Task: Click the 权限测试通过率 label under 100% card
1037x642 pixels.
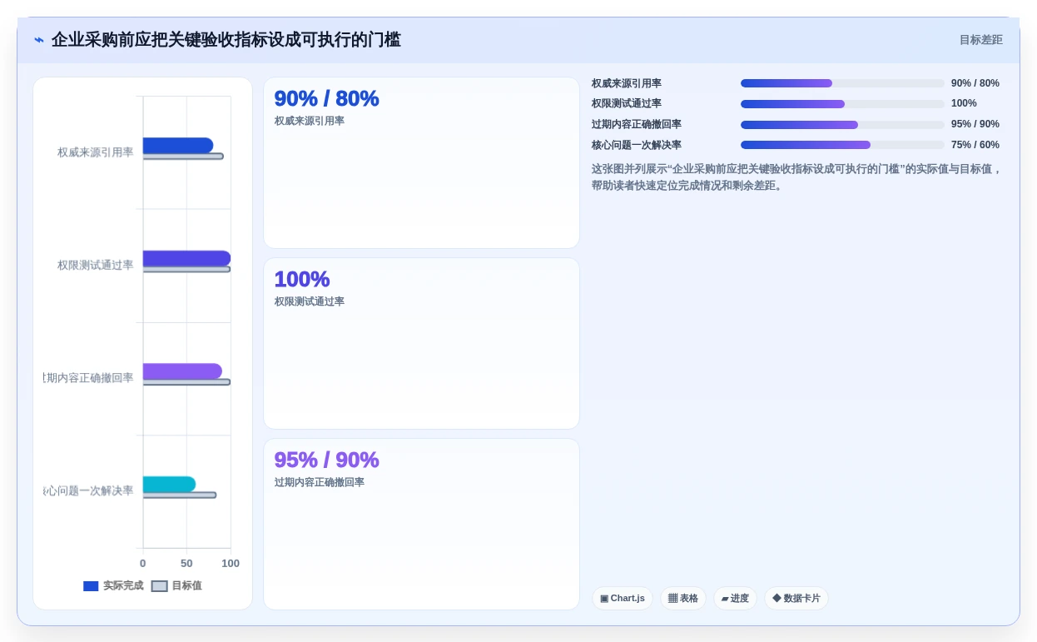Action: click(x=310, y=301)
